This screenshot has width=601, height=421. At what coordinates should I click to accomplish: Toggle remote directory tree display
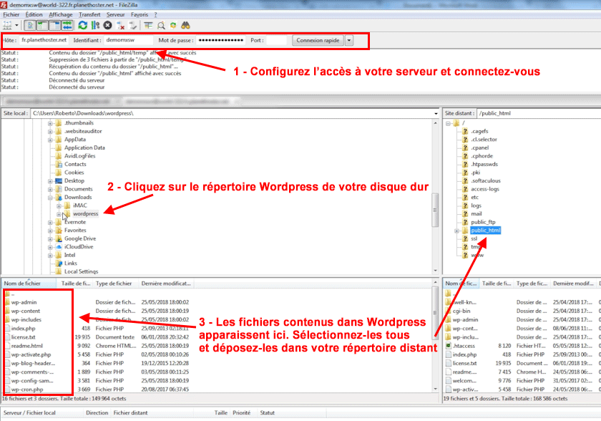55,25
